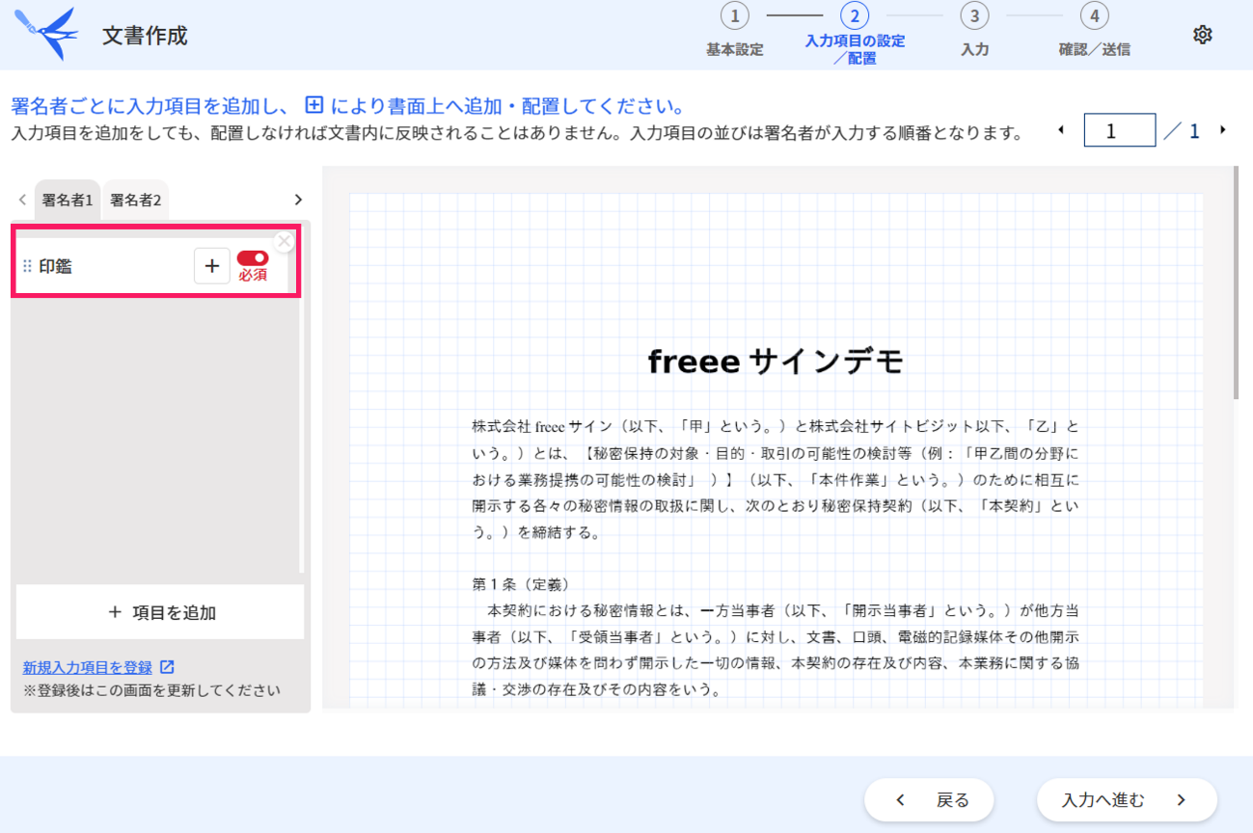Remove the 印鑑 item with its X icon
The image size is (1253, 833).
(284, 242)
